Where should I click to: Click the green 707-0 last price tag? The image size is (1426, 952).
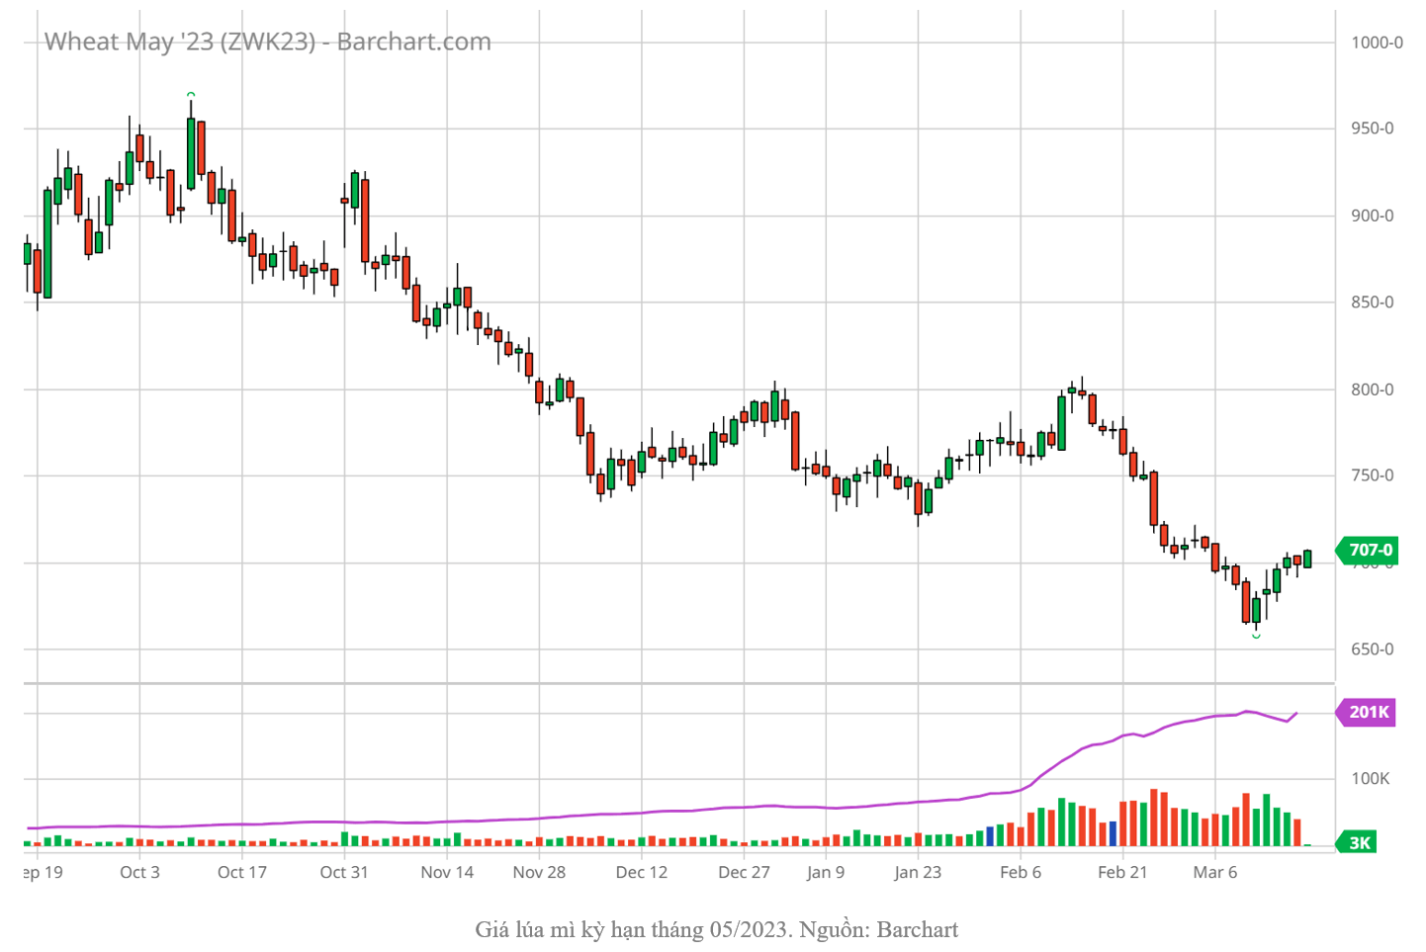click(1367, 550)
